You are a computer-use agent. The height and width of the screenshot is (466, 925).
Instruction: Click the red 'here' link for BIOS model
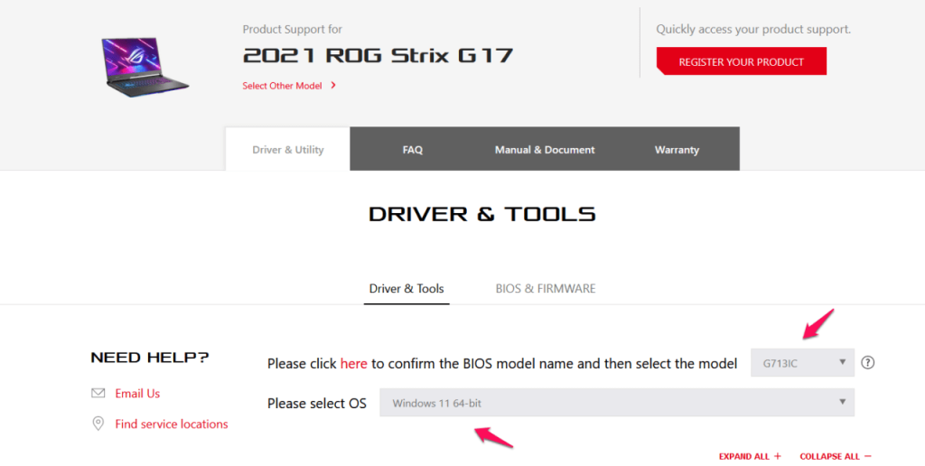353,363
